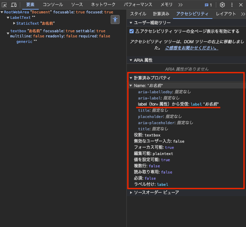Expand the StaticText お名前 node
This screenshot has height=227, width=246.
pos(14,23)
